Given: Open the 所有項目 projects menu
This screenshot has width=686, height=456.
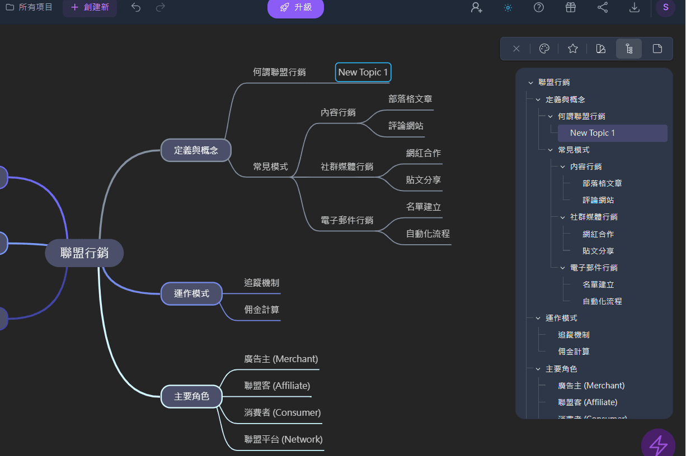Looking at the screenshot, I should click(x=29, y=8).
